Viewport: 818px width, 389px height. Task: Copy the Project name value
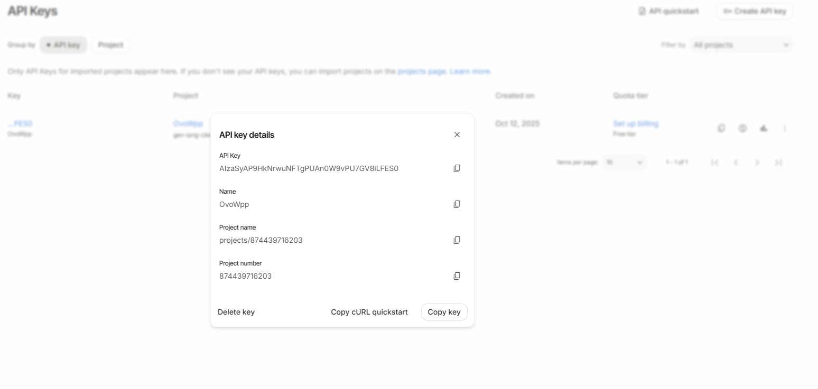(457, 240)
